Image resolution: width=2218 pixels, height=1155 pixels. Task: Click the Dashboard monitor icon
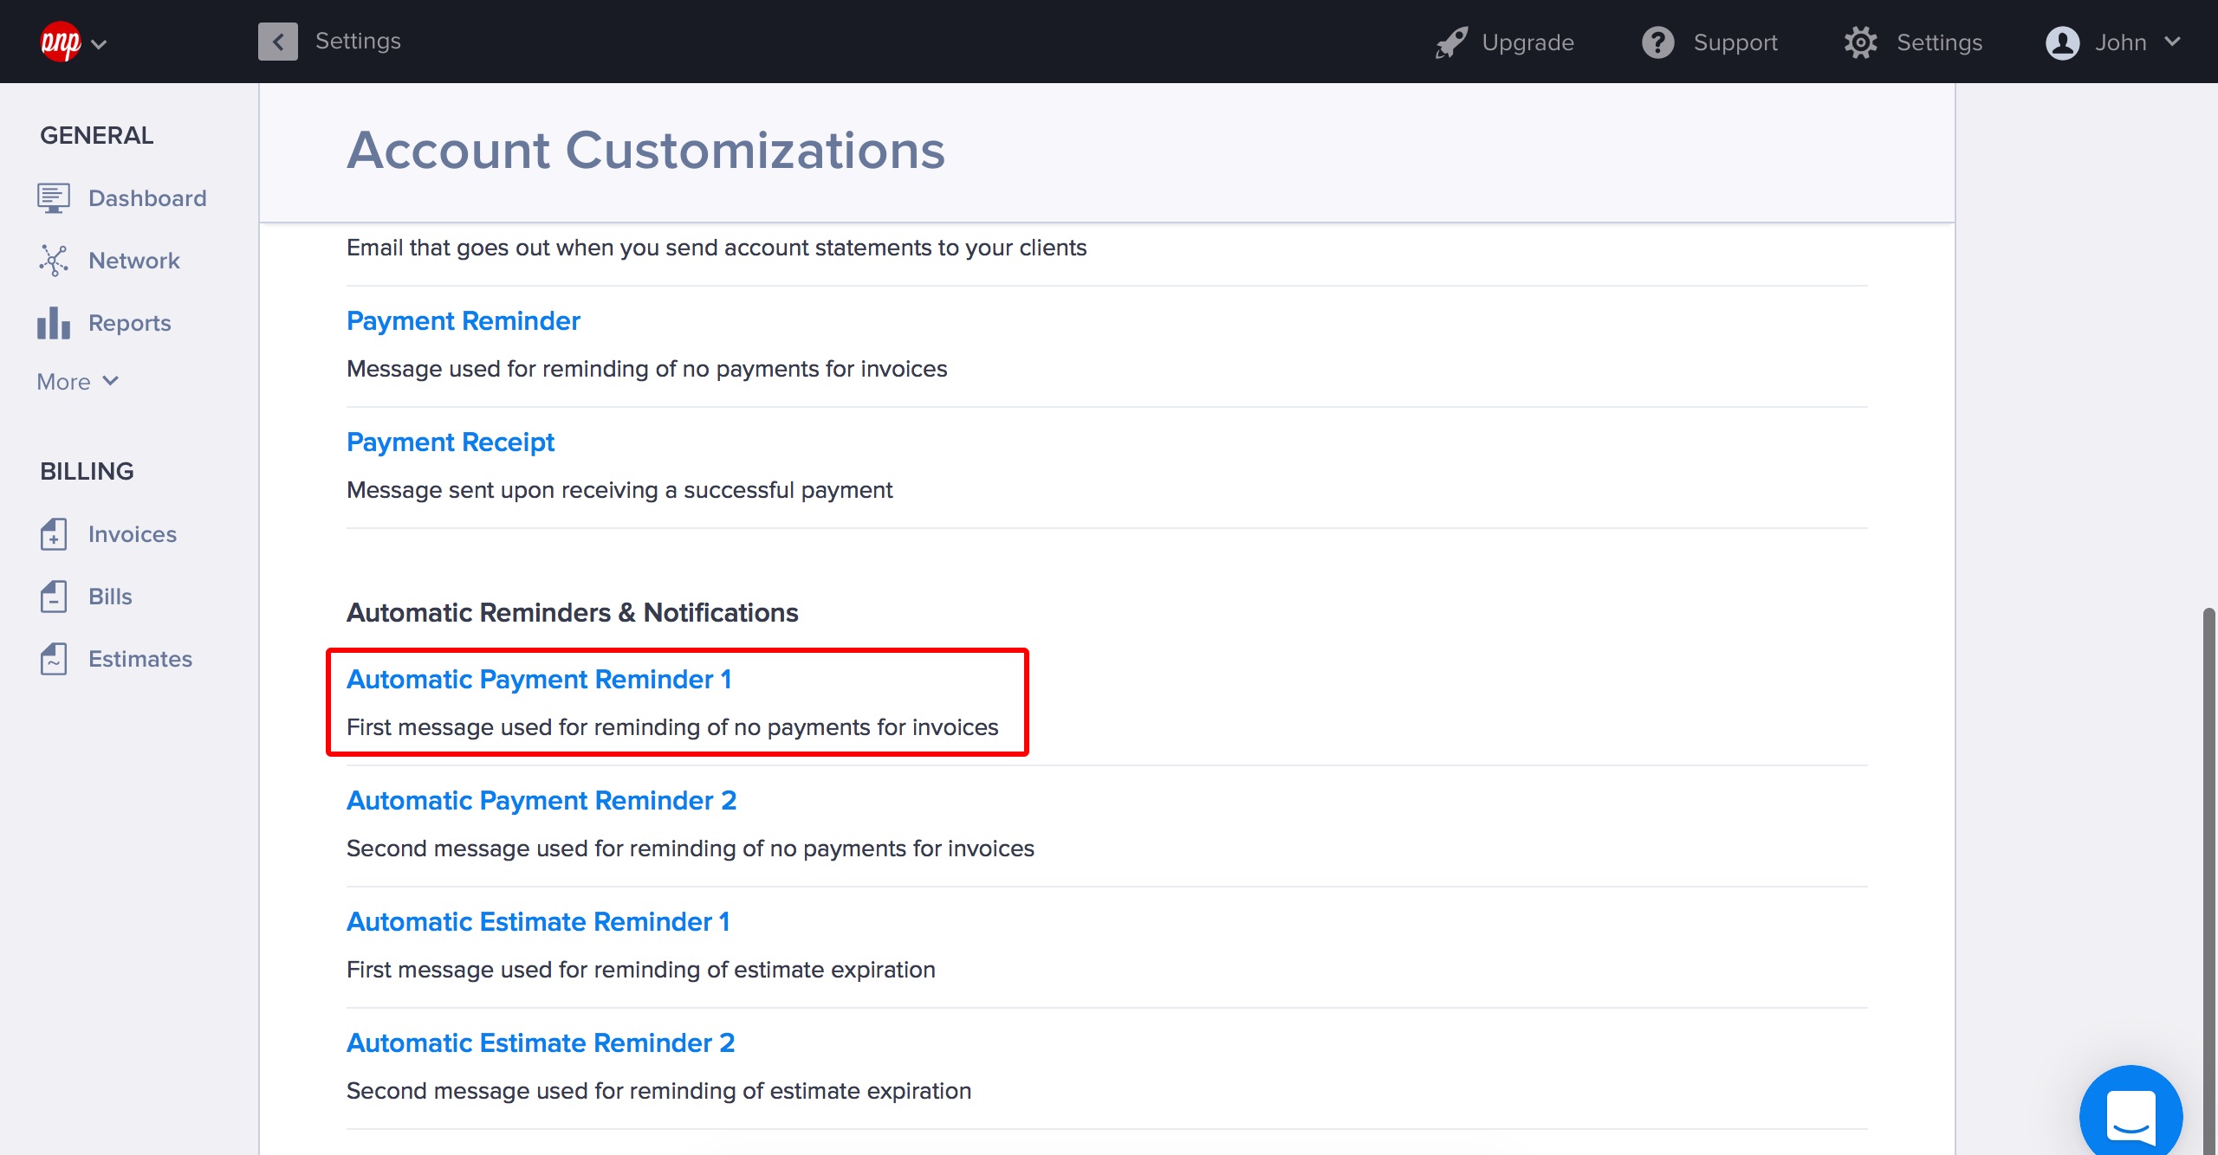pyautogui.click(x=53, y=198)
